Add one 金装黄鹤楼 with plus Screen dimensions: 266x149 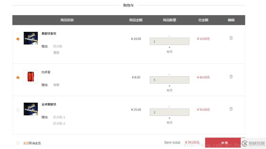[x=169, y=118]
